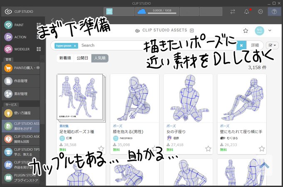The height and width of the screenshot is (187, 283).
Task: Open favorites star in ASSETS header
Action: click(246, 30)
